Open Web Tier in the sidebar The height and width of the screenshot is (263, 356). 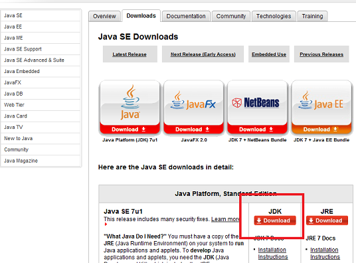[x=41, y=105]
